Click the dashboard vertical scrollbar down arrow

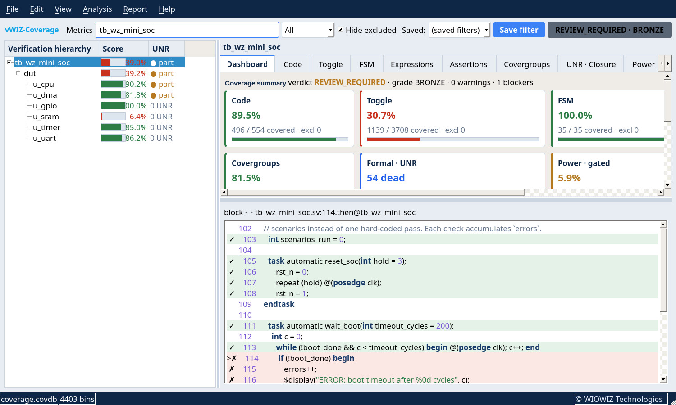(668, 185)
